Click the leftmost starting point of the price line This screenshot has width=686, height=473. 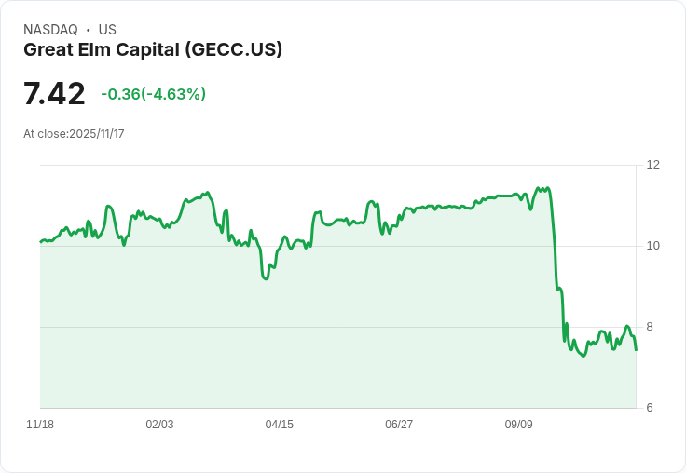[41, 241]
